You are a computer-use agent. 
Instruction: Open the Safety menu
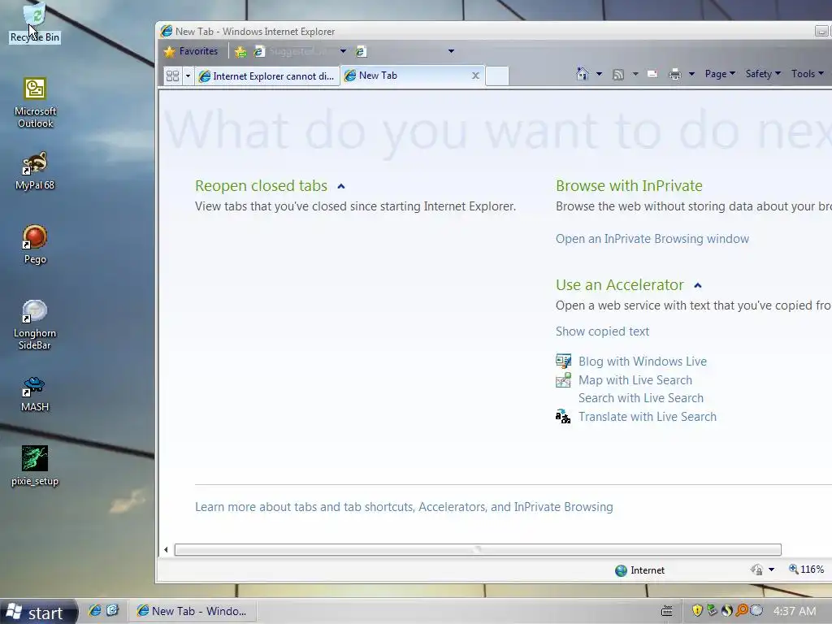tap(763, 74)
